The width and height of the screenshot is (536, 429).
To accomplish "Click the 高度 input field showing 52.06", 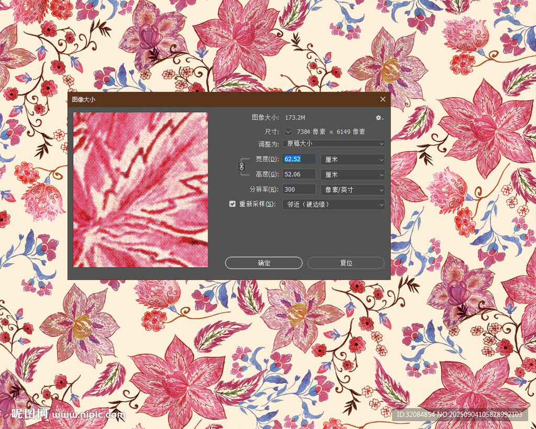I will point(299,174).
